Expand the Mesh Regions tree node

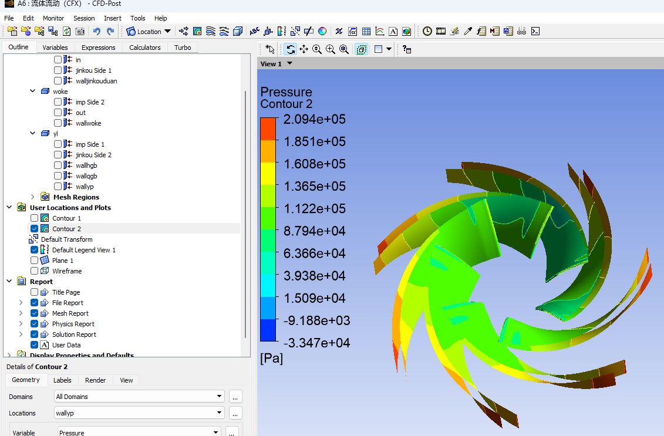[33, 197]
